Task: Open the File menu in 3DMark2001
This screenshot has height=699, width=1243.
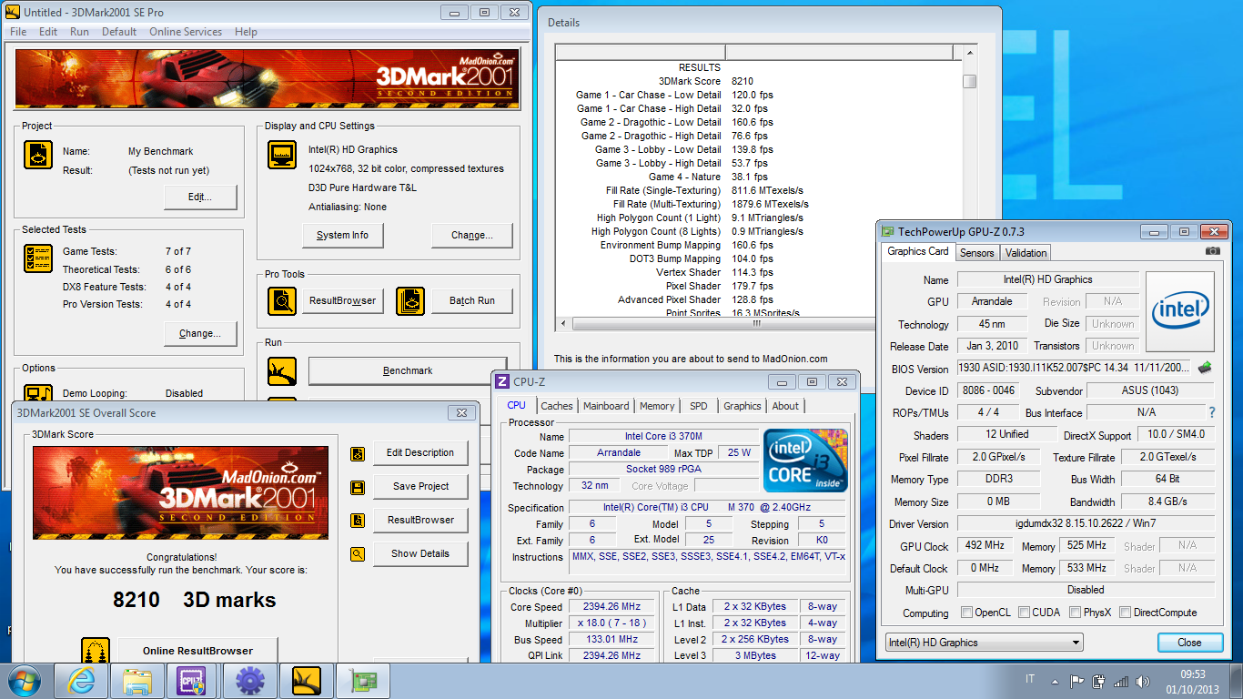Action: [17, 32]
